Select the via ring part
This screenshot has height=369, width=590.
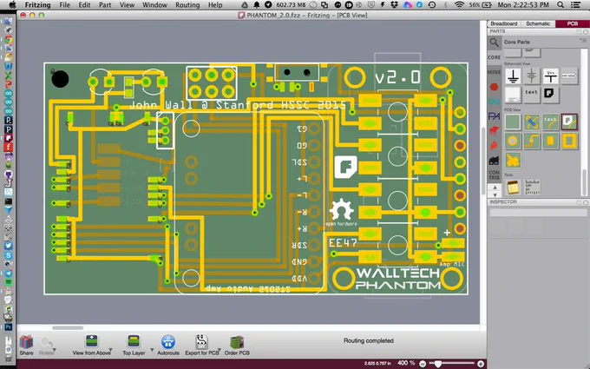[x=513, y=142]
